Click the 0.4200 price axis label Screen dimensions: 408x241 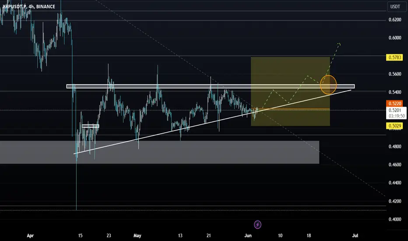point(395,201)
